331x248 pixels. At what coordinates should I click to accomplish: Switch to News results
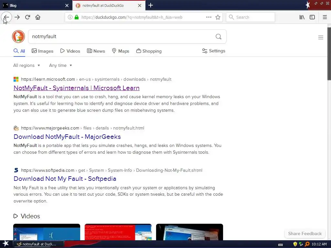coord(96,51)
